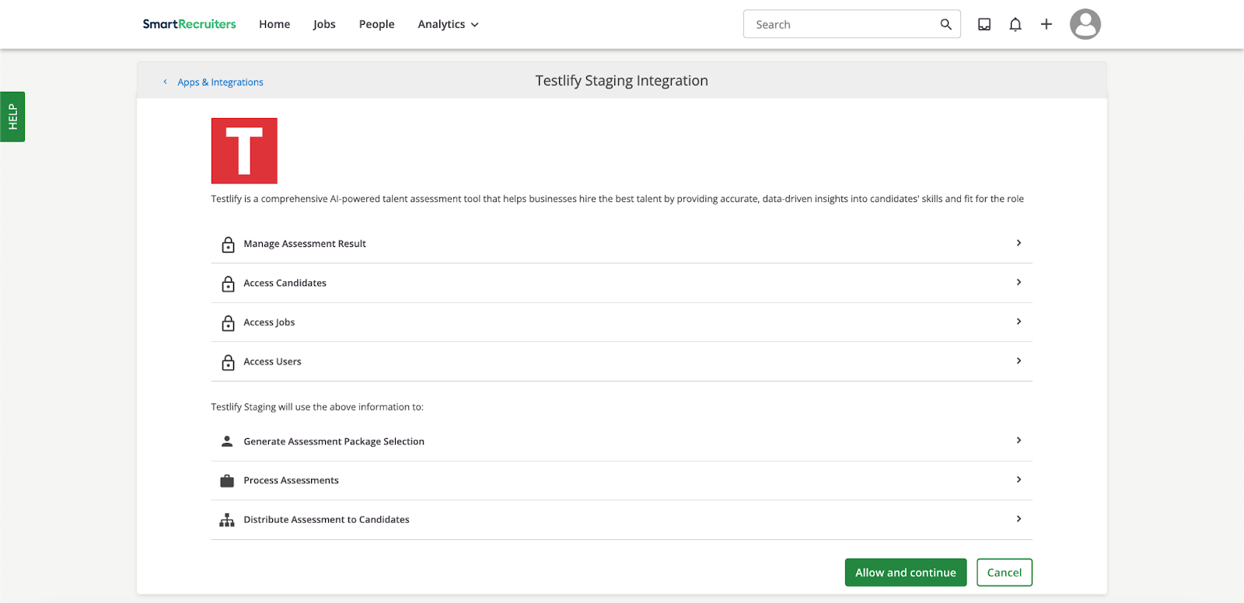Click person icon beside Generate Assessment Package
Screen dimensions: 1244x603
(227, 441)
